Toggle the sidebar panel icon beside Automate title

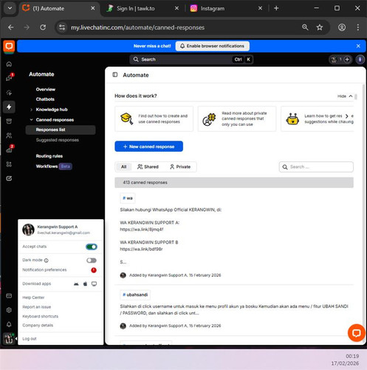point(115,75)
